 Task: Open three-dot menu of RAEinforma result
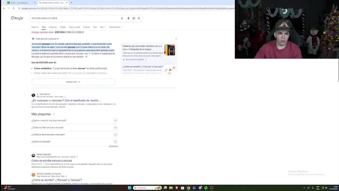(65, 97)
